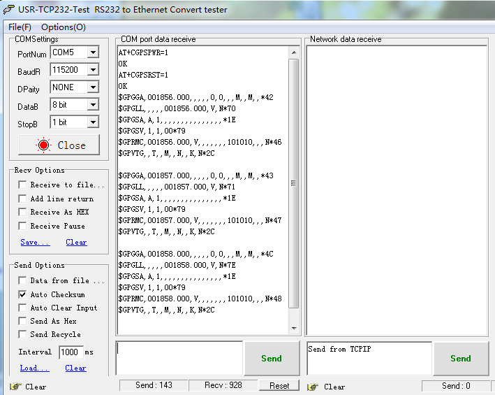Click the $GPGLL line ending N*70
Image resolution: width=495 pixels, height=395 pixels.
177,108
